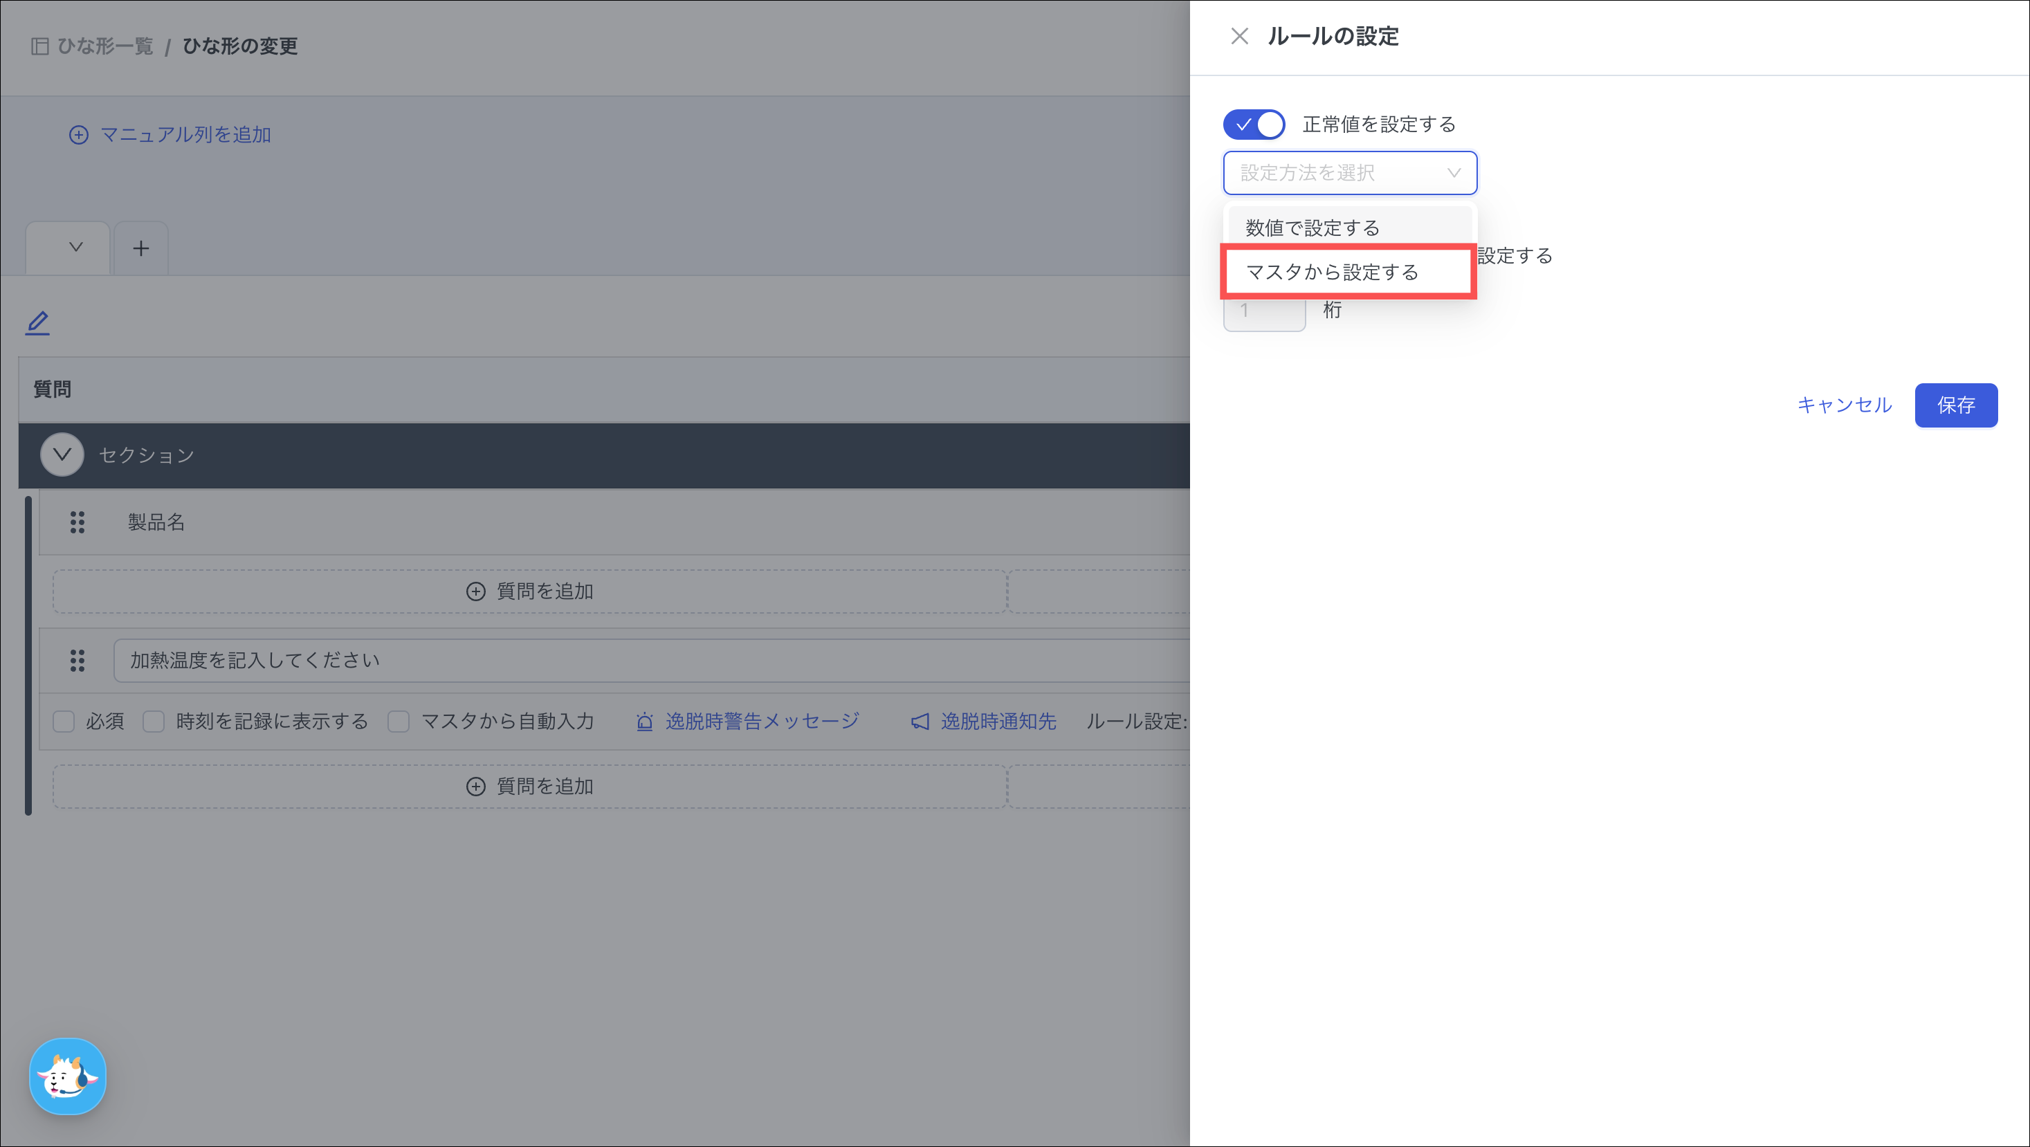Enable 時刻を記録に表示する checkbox

coord(154,722)
